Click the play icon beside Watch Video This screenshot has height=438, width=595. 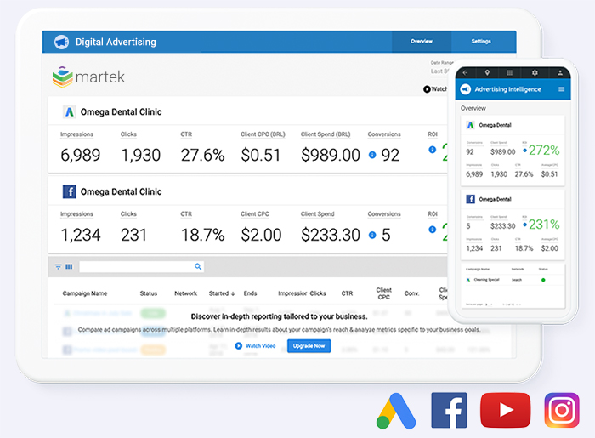click(x=238, y=346)
